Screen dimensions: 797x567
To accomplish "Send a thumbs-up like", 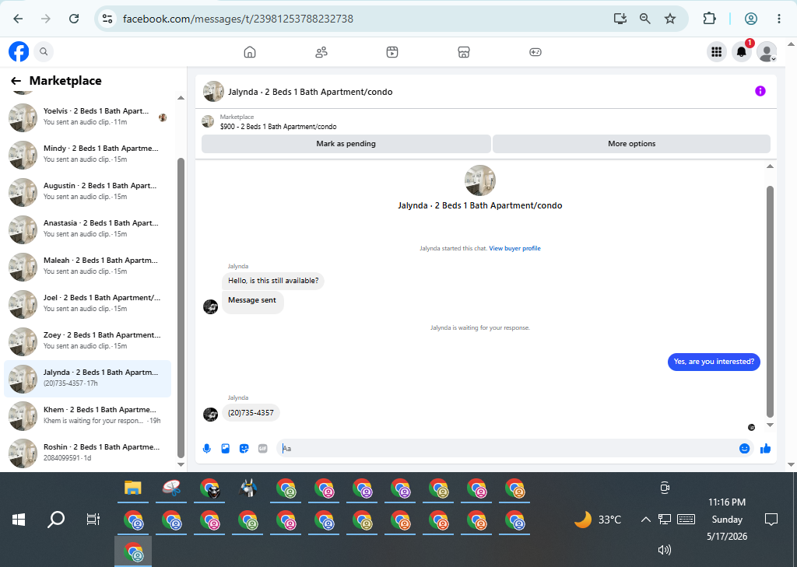I will [766, 449].
